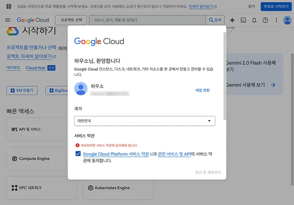Click the Google Cloud logo in dialog
This screenshot has width=294, height=205.
pyautogui.click(x=99, y=42)
